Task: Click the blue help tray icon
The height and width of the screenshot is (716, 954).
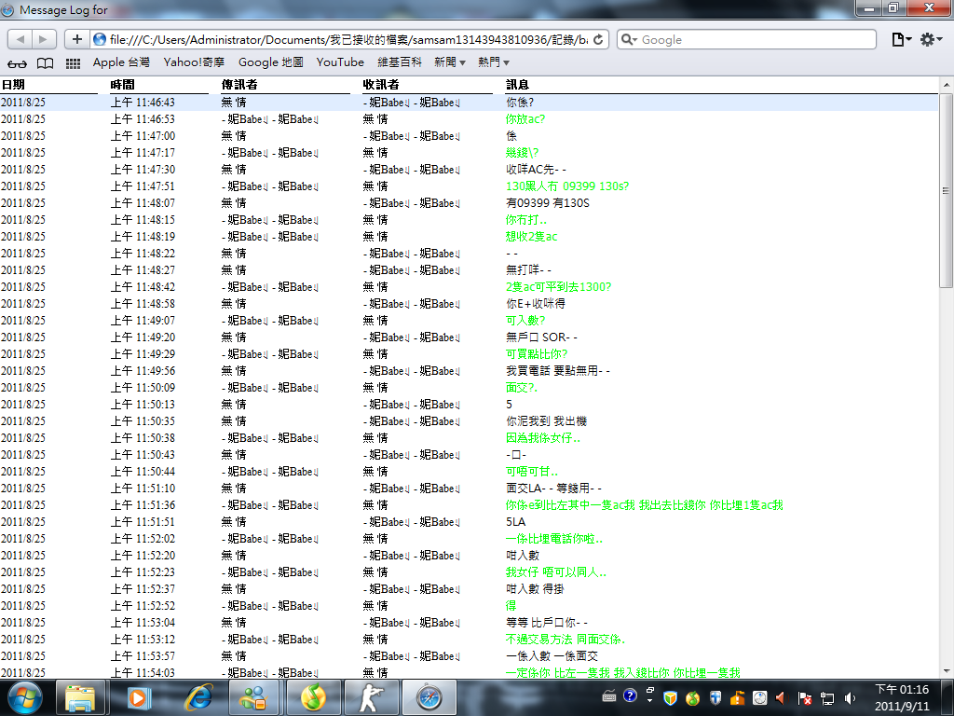Action: pyautogui.click(x=631, y=695)
